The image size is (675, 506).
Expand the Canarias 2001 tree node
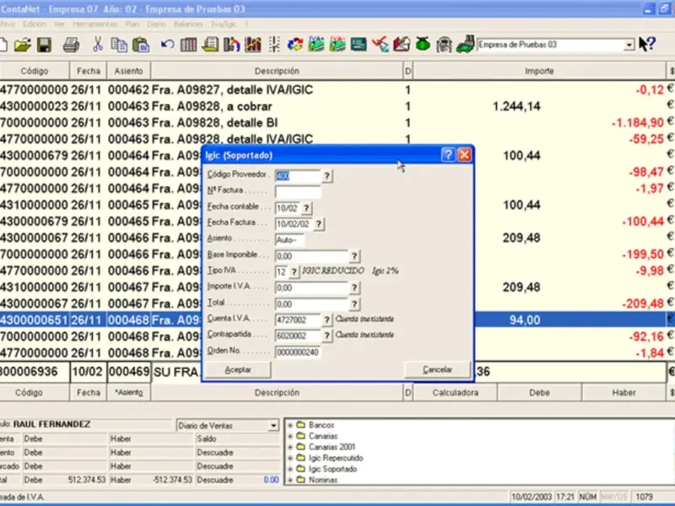[x=291, y=447]
